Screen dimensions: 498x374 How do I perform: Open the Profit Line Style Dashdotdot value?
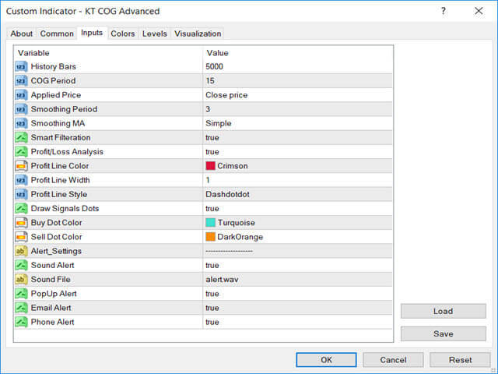pos(227,194)
